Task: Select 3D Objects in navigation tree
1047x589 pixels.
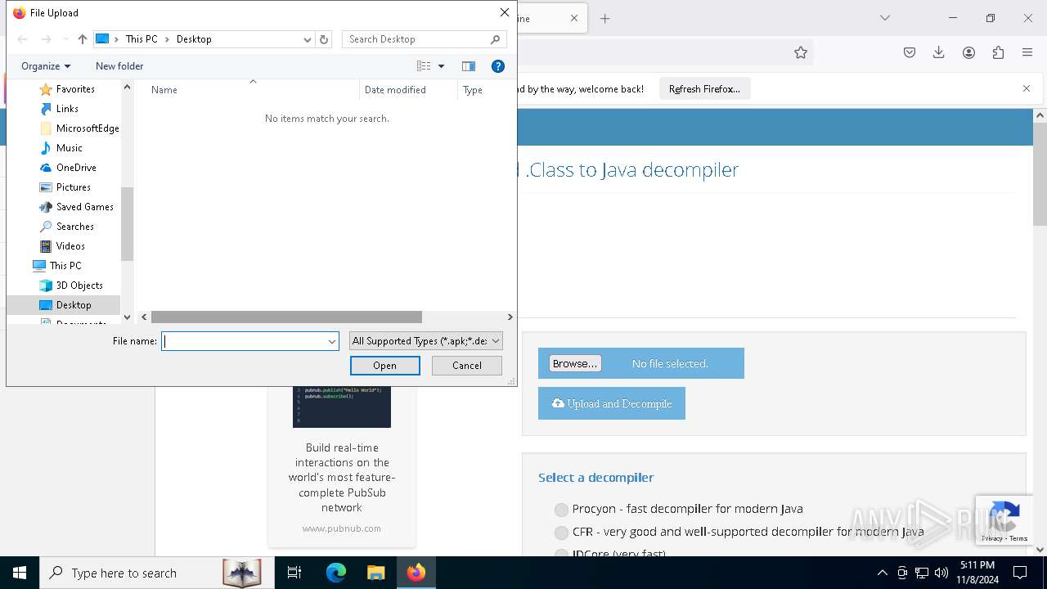Action: [x=79, y=286]
